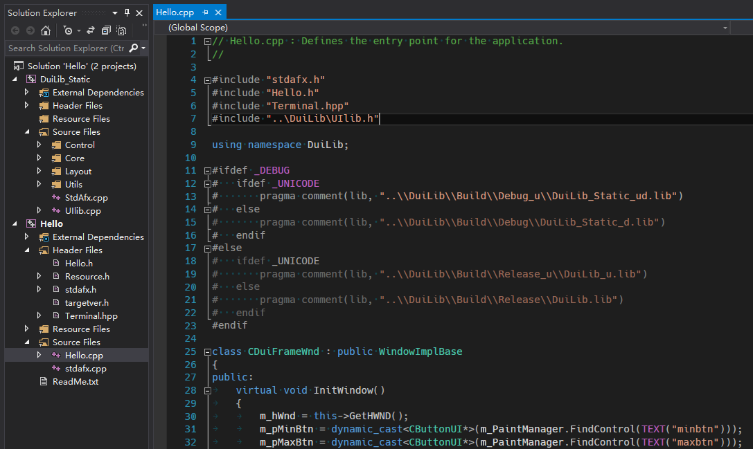Click the search magnifier icon in Solution Explorer
The image size is (753, 449).
point(134,48)
